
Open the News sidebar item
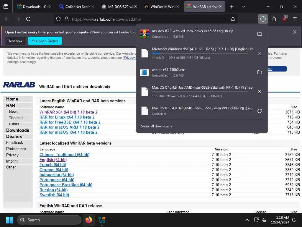[x=14, y=111]
